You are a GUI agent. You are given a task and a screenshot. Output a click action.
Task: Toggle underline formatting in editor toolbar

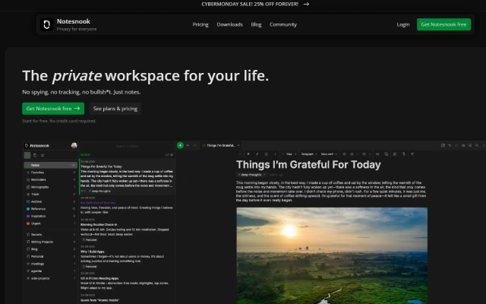pyautogui.click(x=266, y=154)
